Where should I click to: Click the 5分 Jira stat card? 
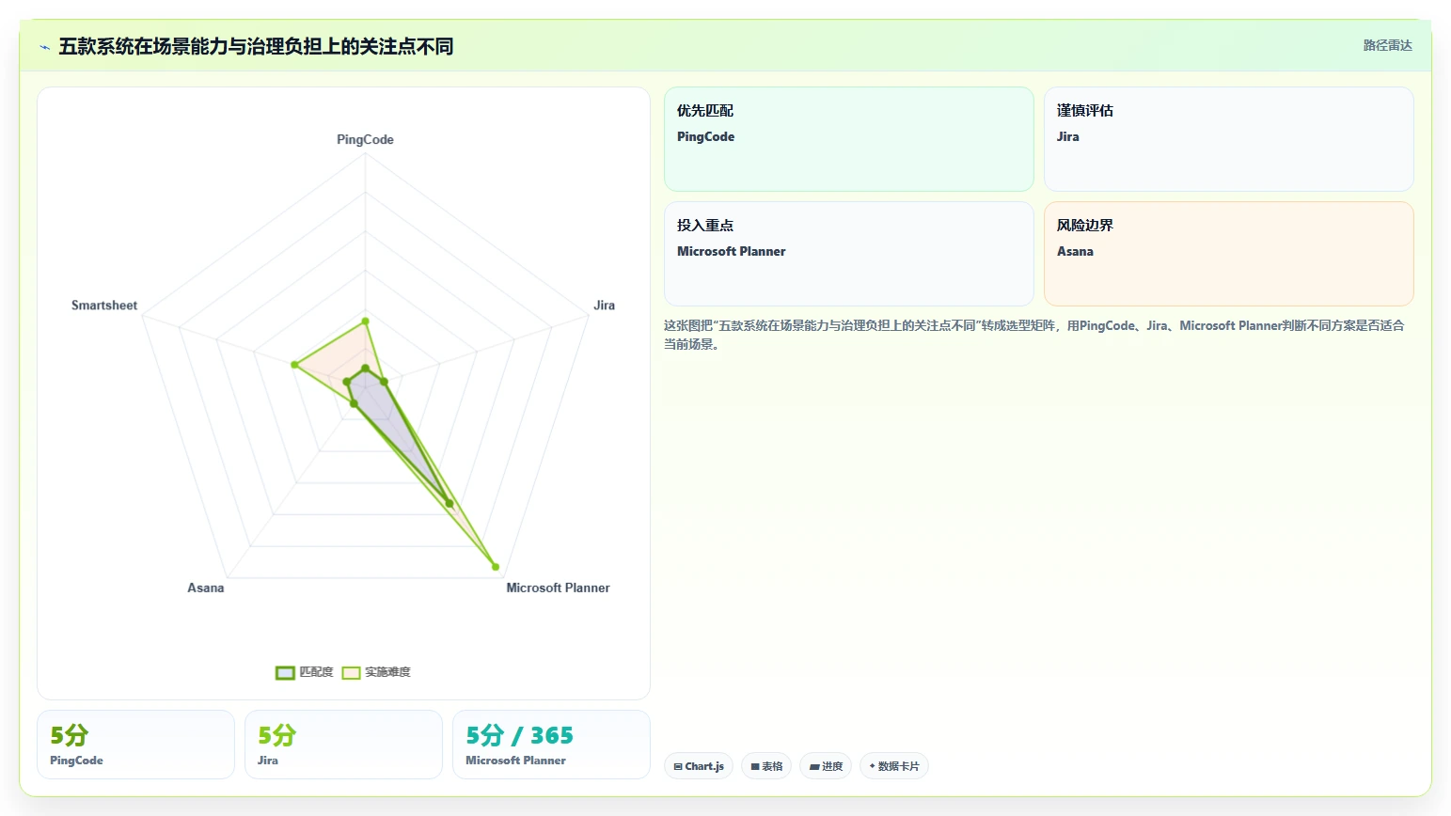[x=343, y=745]
